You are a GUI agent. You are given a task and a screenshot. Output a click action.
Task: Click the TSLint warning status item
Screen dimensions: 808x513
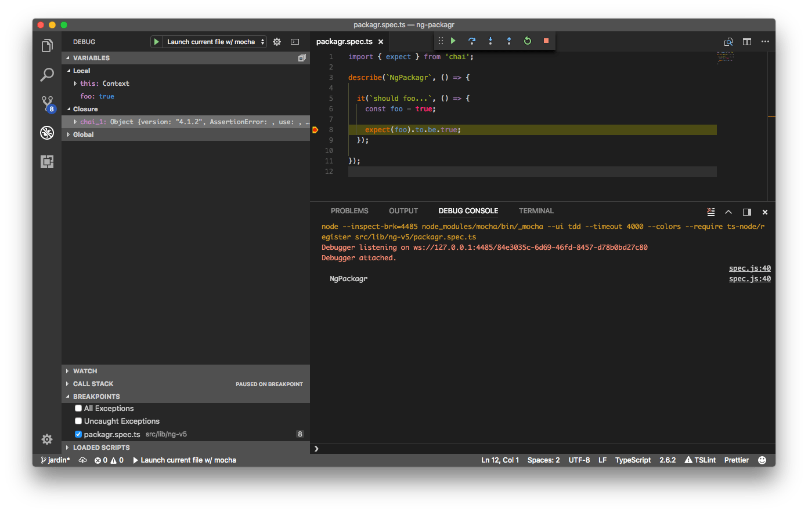point(700,460)
